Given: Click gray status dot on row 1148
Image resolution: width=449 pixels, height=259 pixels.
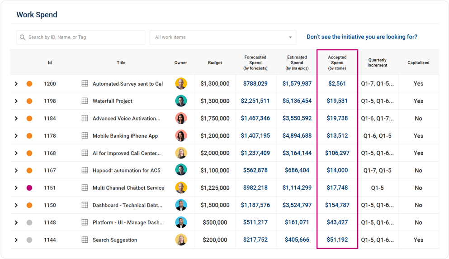Looking at the screenshot, I should (29, 223).
